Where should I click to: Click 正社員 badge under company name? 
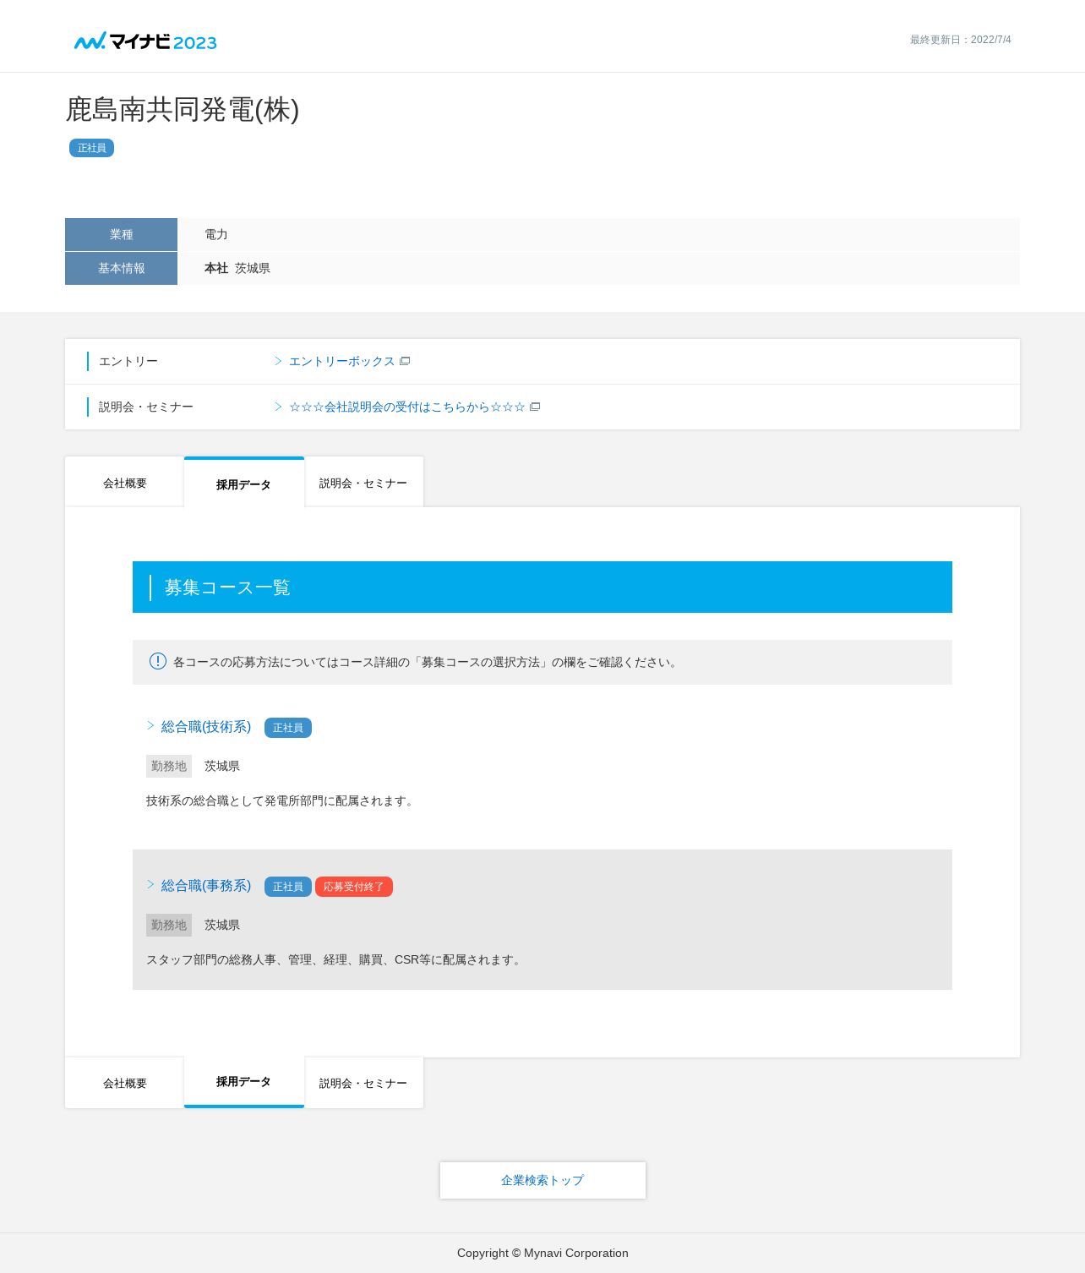coord(91,148)
